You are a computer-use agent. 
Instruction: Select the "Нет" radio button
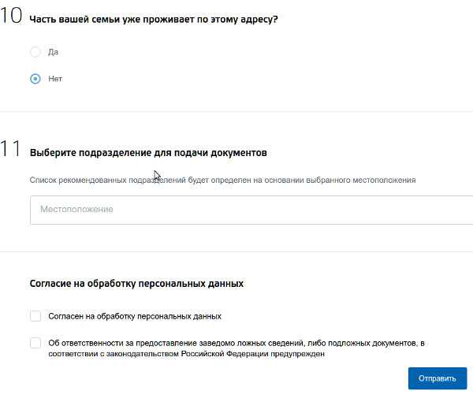tap(35, 79)
